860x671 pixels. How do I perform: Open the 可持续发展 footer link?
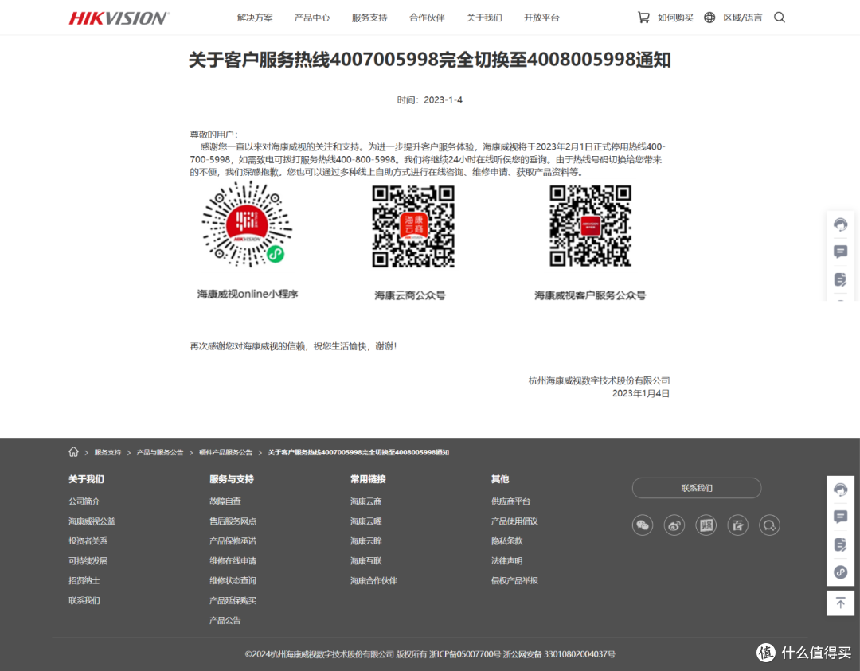point(88,561)
